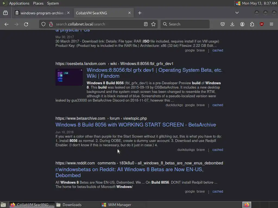Click the Windows flag tray icon
The image size is (278, 208).
238,3
